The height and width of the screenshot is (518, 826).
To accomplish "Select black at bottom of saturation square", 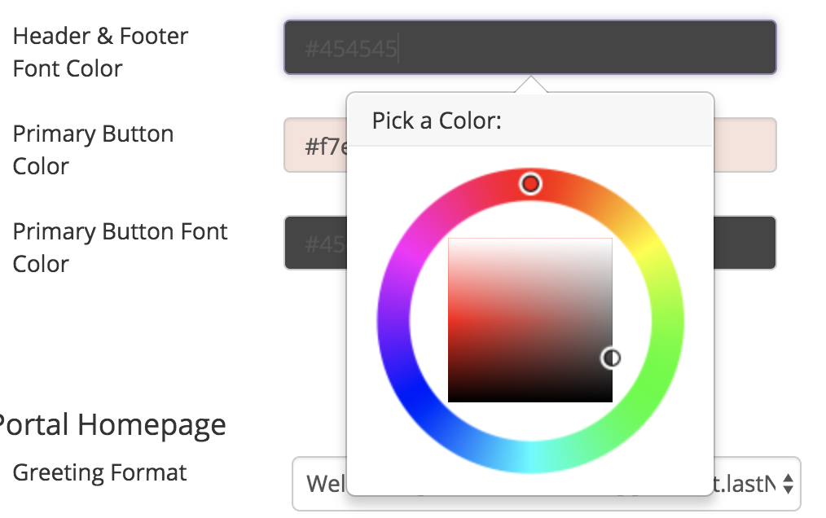I will (530, 399).
